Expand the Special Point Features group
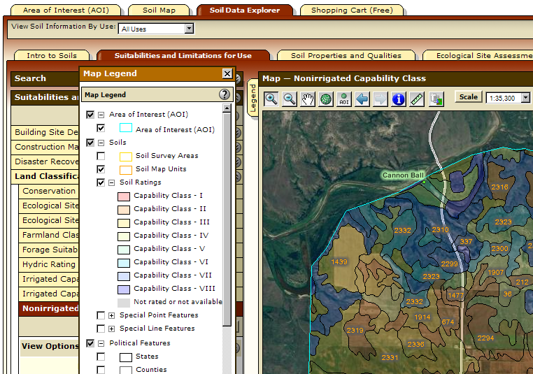This screenshot has height=374, width=533. point(112,315)
